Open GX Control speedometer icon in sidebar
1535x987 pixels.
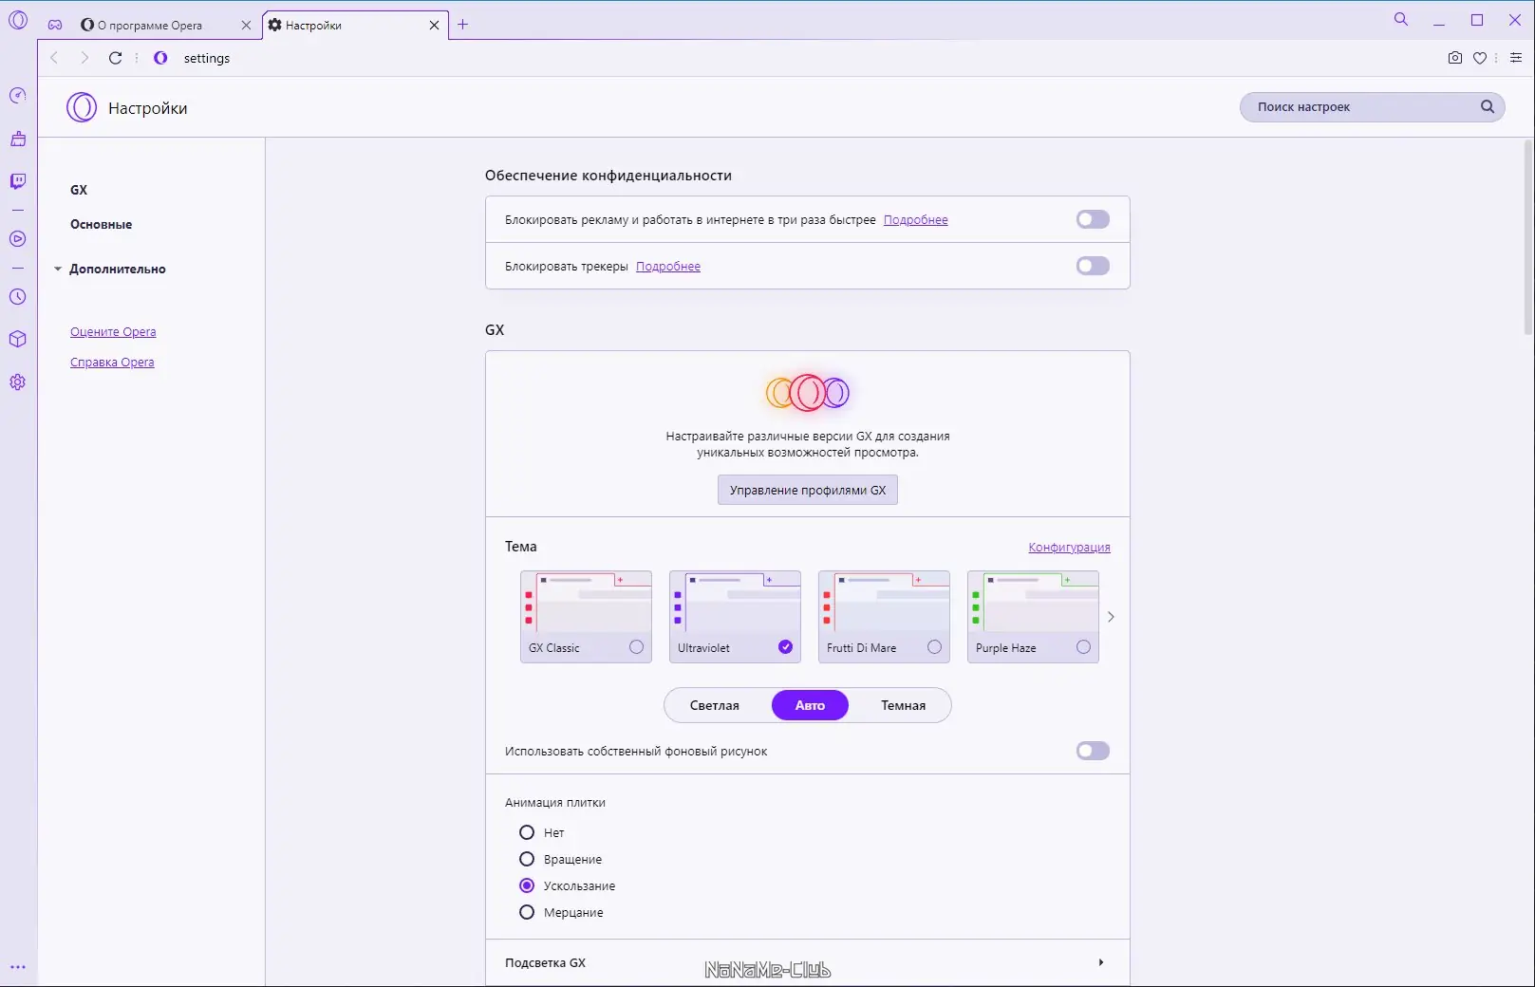(x=18, y=96)
